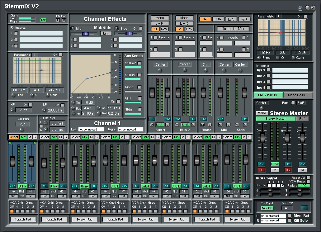This screenshot has height=232, width=321.
Task: Turn the Q knob under channel Parametric EQ
Action: pyautogui.click(x=32, y=95)
